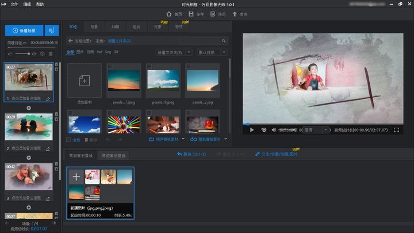Tick the checkbox on the red apple thumbnail
The height and width of the screenshot is (233, 414).
click(189, 113)
